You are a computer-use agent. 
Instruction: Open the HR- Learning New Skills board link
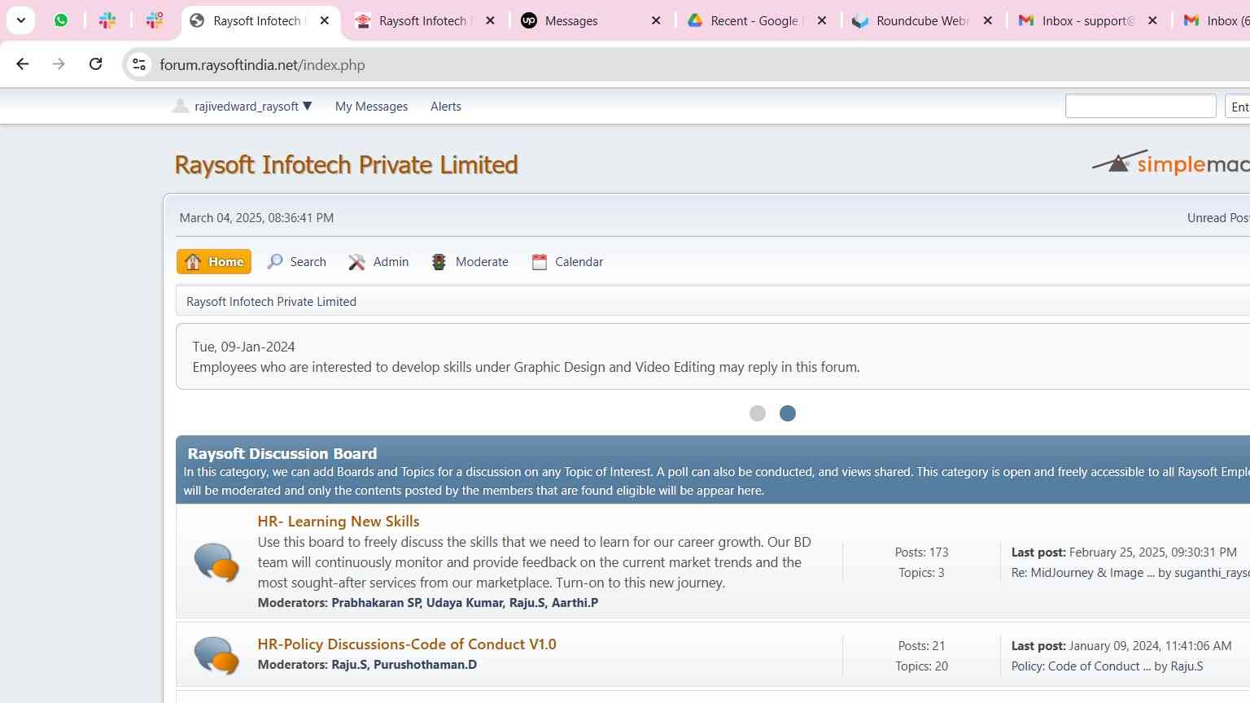coord(339,522)
